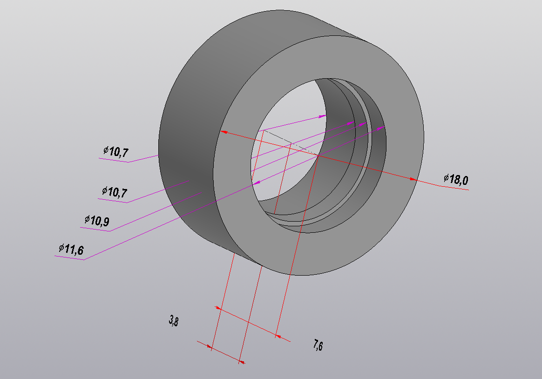Image resolution: width=542 pixels, height=379 pixels.
Task: Click the lower ⌀10,7 dimension label
Action: point(115,192)
